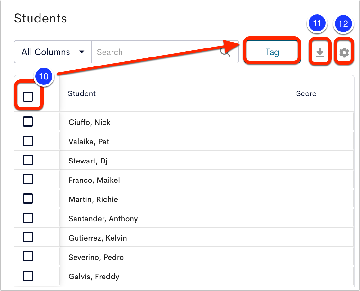
Task: Check the Santander, Anthony row checkbox
Action: [28, 218]
